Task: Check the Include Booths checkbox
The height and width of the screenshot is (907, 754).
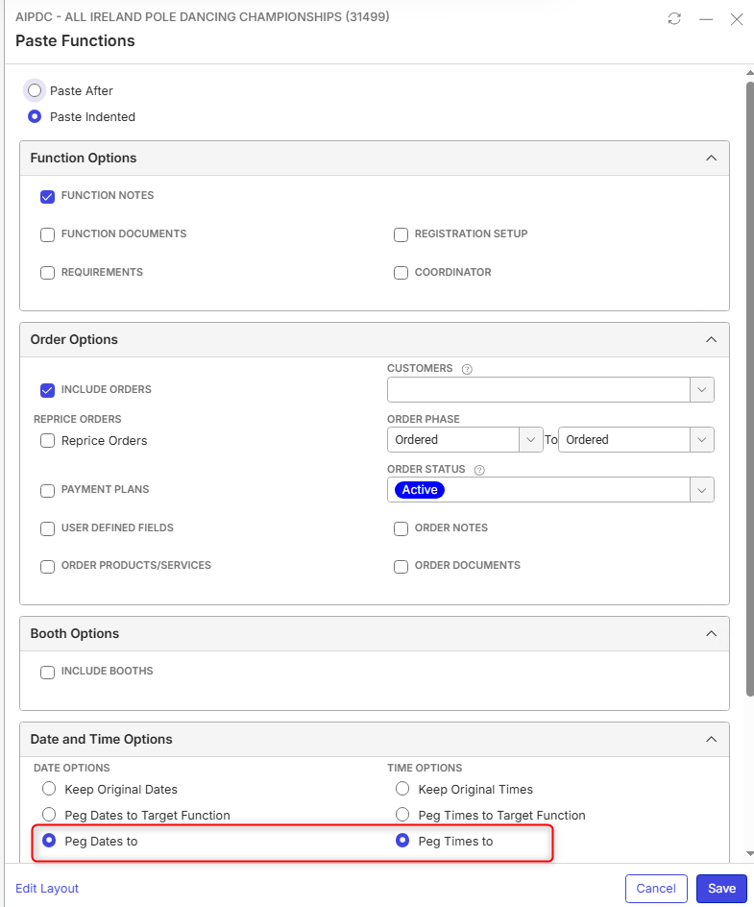Action: click(47, 673)
